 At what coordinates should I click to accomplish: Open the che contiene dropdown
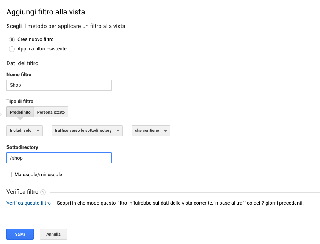pos(151,131)
